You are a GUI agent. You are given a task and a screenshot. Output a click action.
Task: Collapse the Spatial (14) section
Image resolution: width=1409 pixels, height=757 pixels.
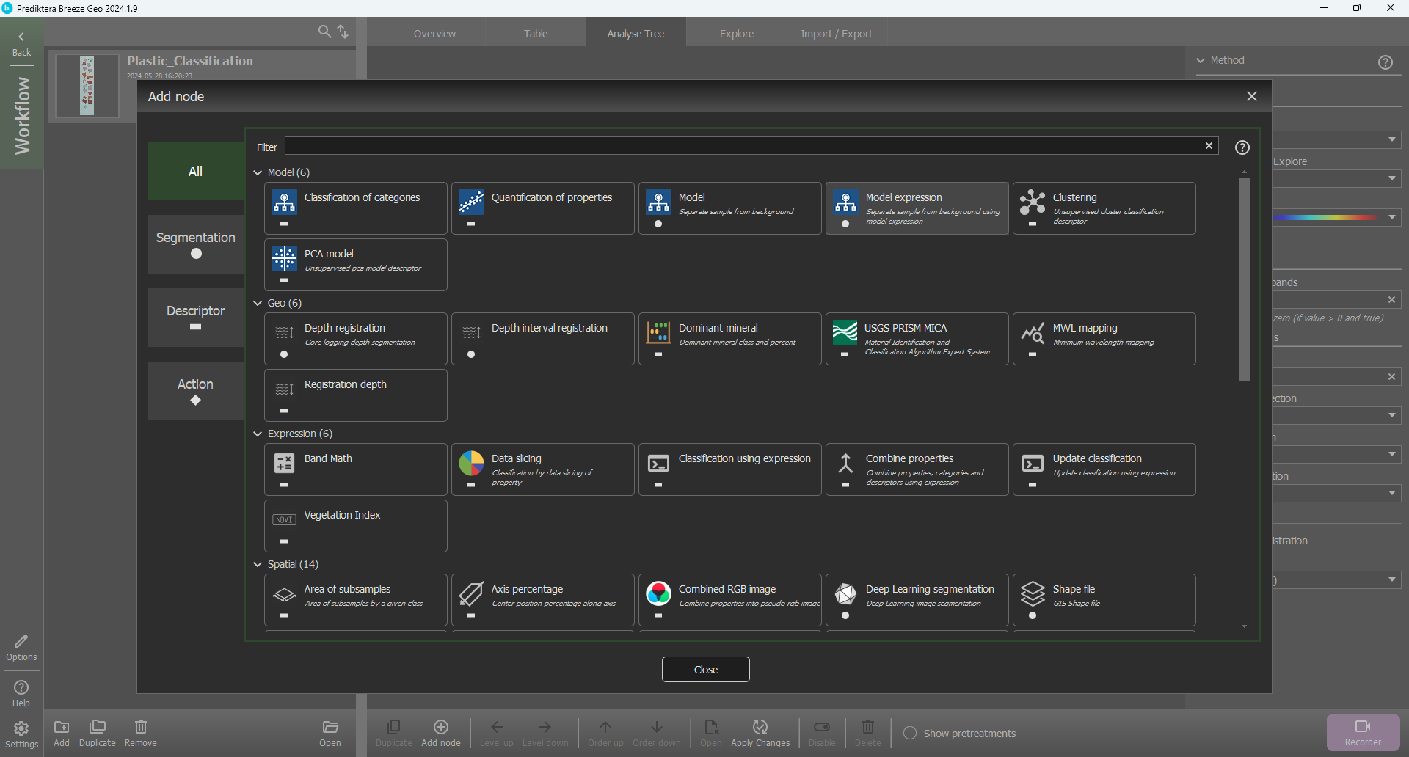click(258, 564)
